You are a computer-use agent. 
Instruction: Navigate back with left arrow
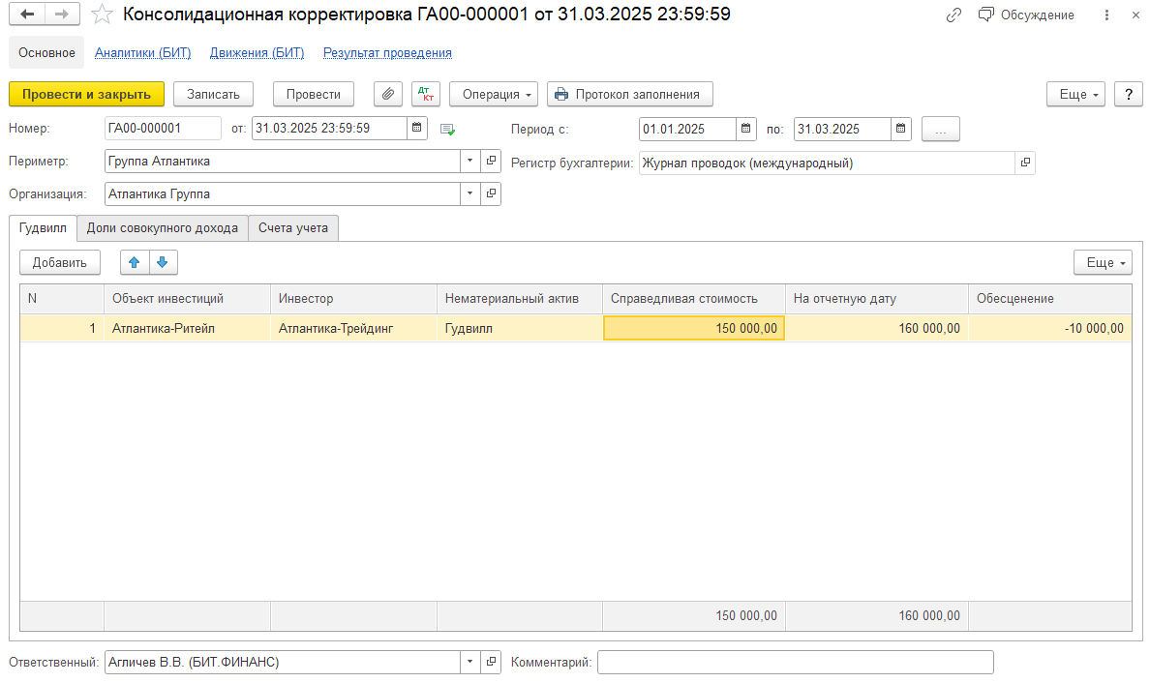coord(27,15)
